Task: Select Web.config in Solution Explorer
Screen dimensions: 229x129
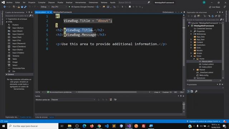Action: (x=204, y=75)
